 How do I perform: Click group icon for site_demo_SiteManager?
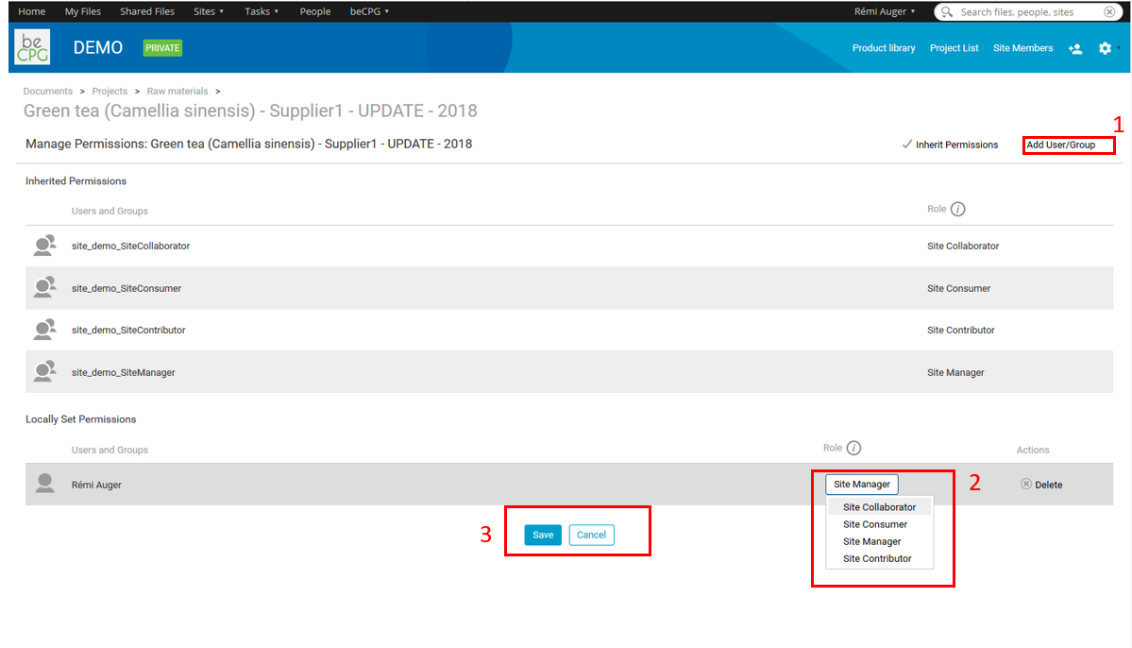(44, 371)
